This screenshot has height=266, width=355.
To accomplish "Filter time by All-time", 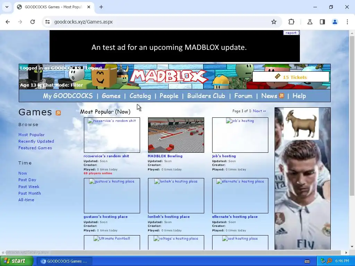I will (26, 200).
